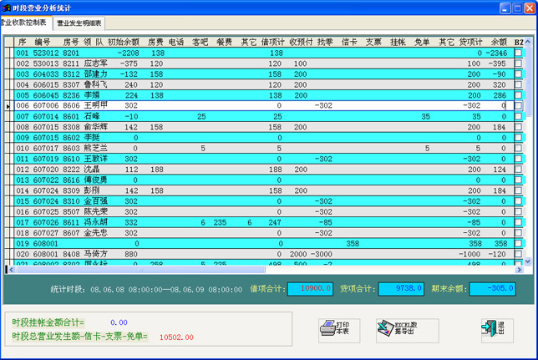The height and width of the screenshot is (360, 538).
Task: Click the print table (打印本表) button
Action: (340, 328)
